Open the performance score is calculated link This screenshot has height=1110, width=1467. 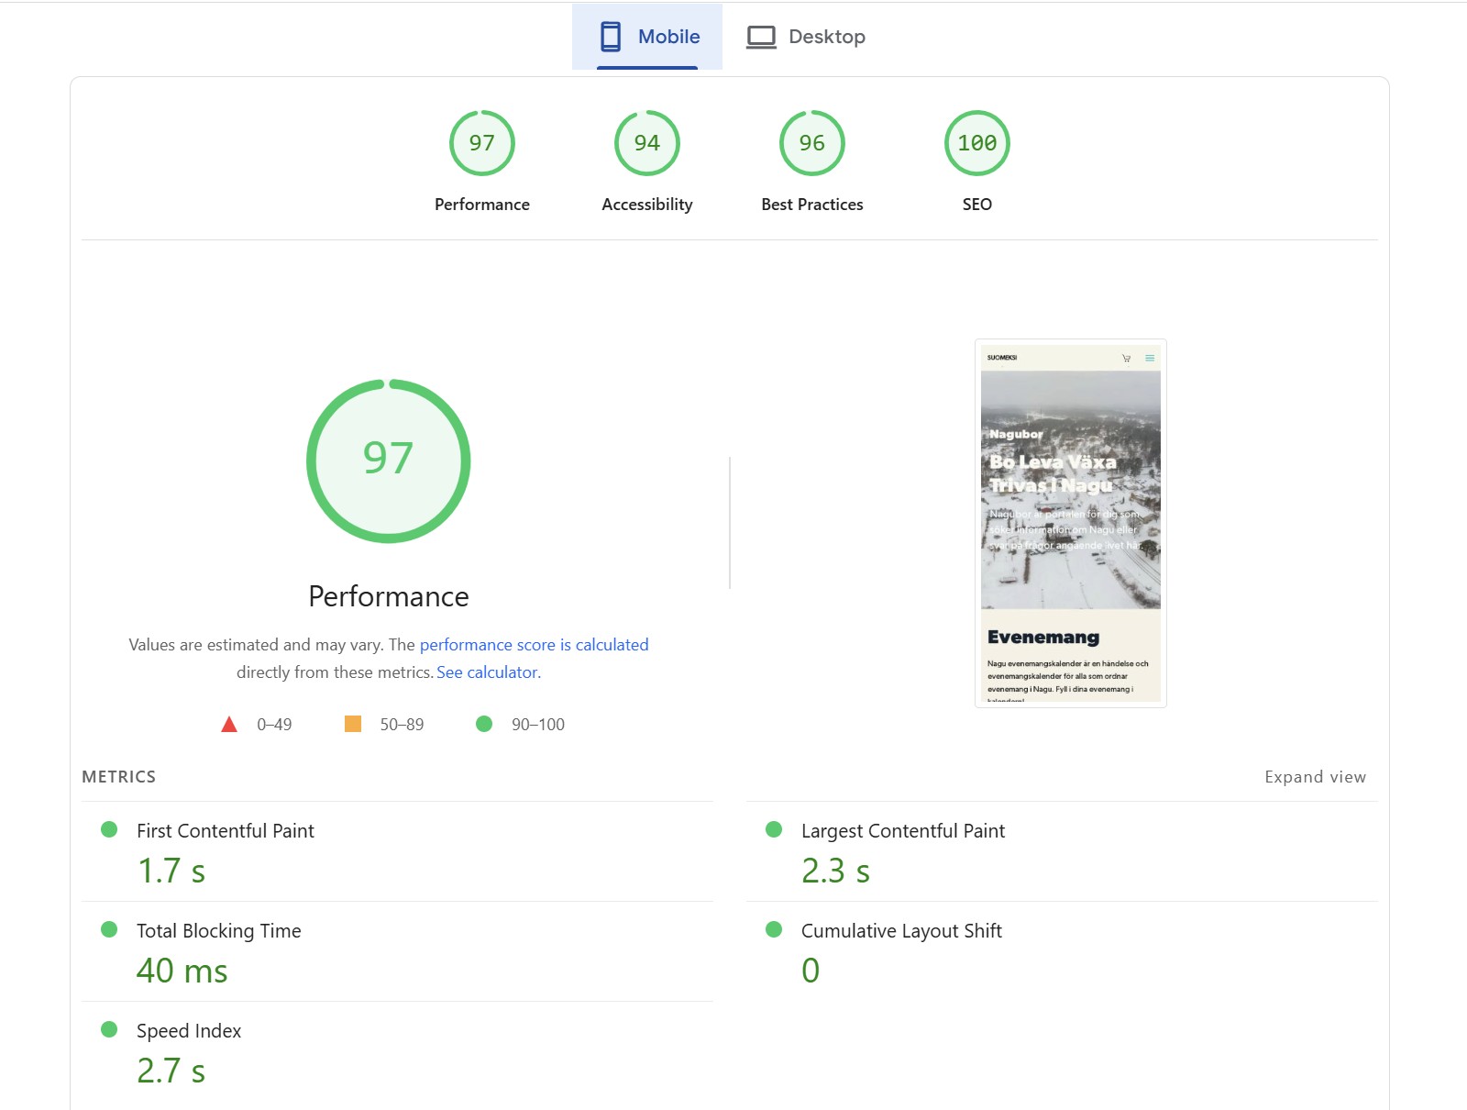click(x=534, y=645)
